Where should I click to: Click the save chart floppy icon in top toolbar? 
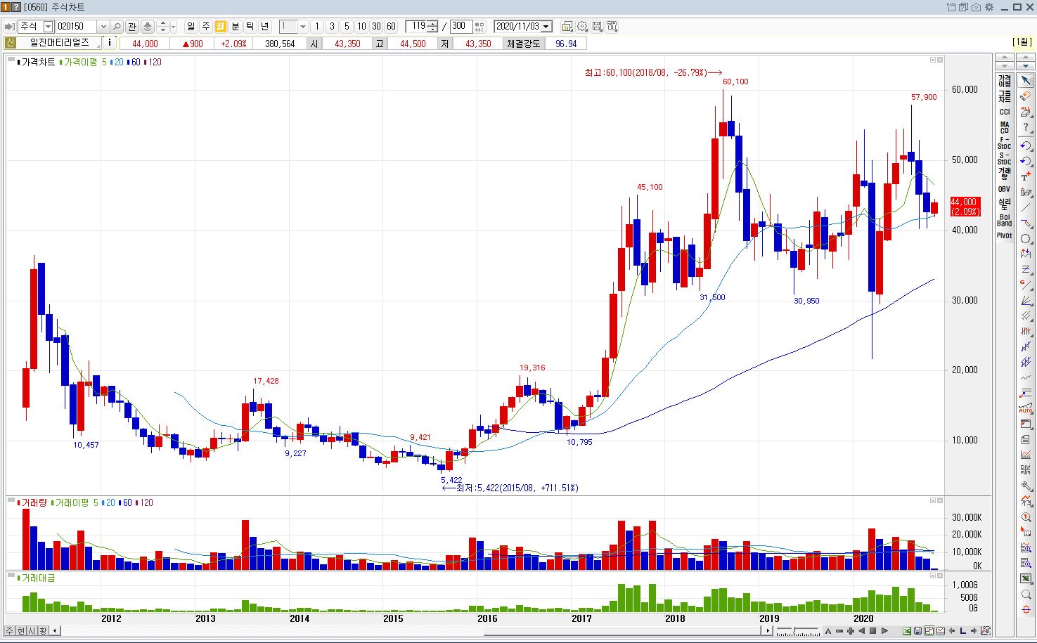[597, 26]
